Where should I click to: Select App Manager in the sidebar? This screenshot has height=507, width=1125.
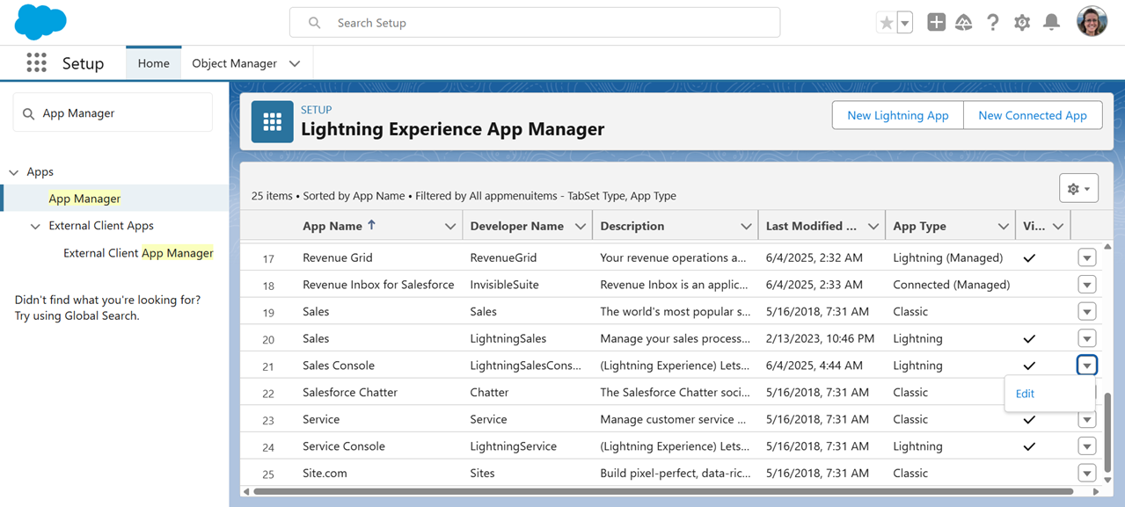(84, 199)
